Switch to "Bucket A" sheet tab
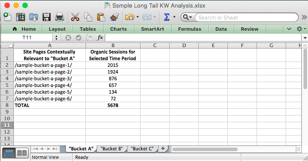Screen dimensions: 308x161 coord(81,149)
